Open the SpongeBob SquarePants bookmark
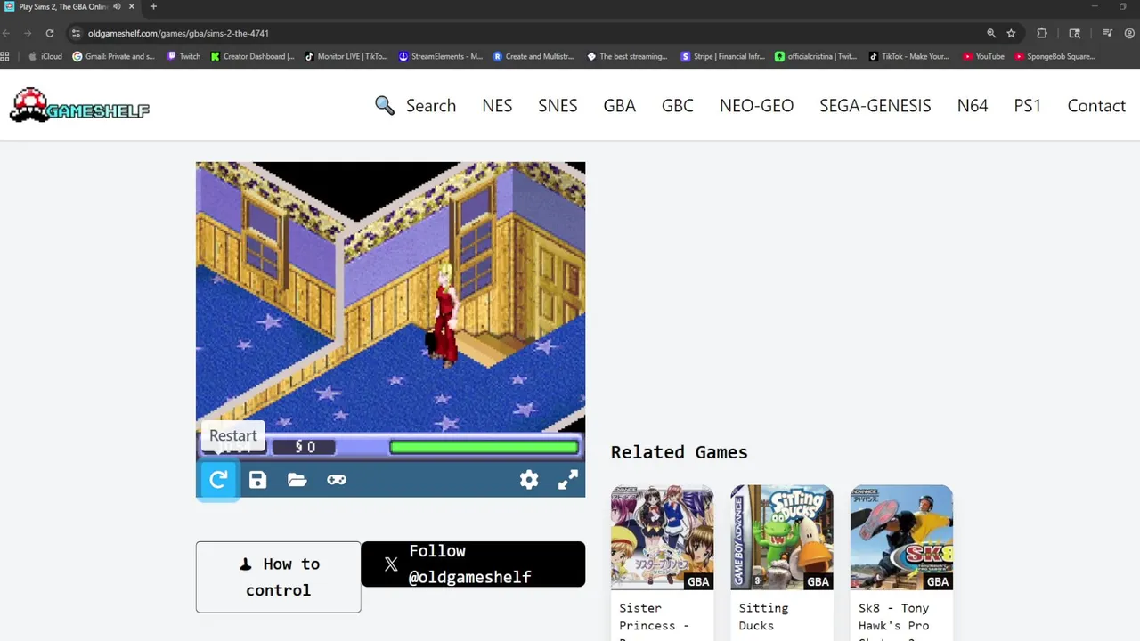The height and width of the screenshot is (641, 1140). pos(1054,56)
